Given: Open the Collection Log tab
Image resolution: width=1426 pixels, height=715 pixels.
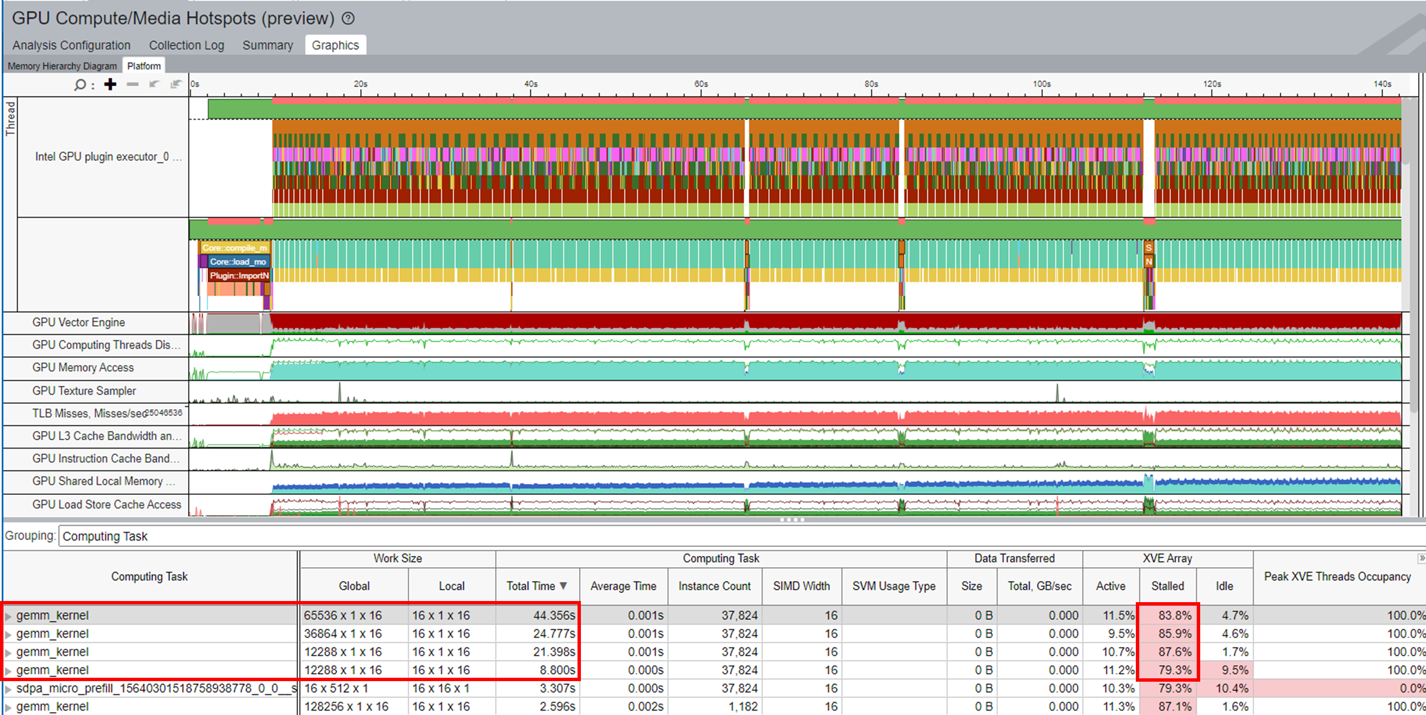Looking at the screenshot, I should [186, 45].
